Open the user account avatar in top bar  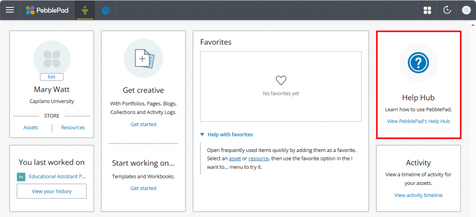[466, 10]
